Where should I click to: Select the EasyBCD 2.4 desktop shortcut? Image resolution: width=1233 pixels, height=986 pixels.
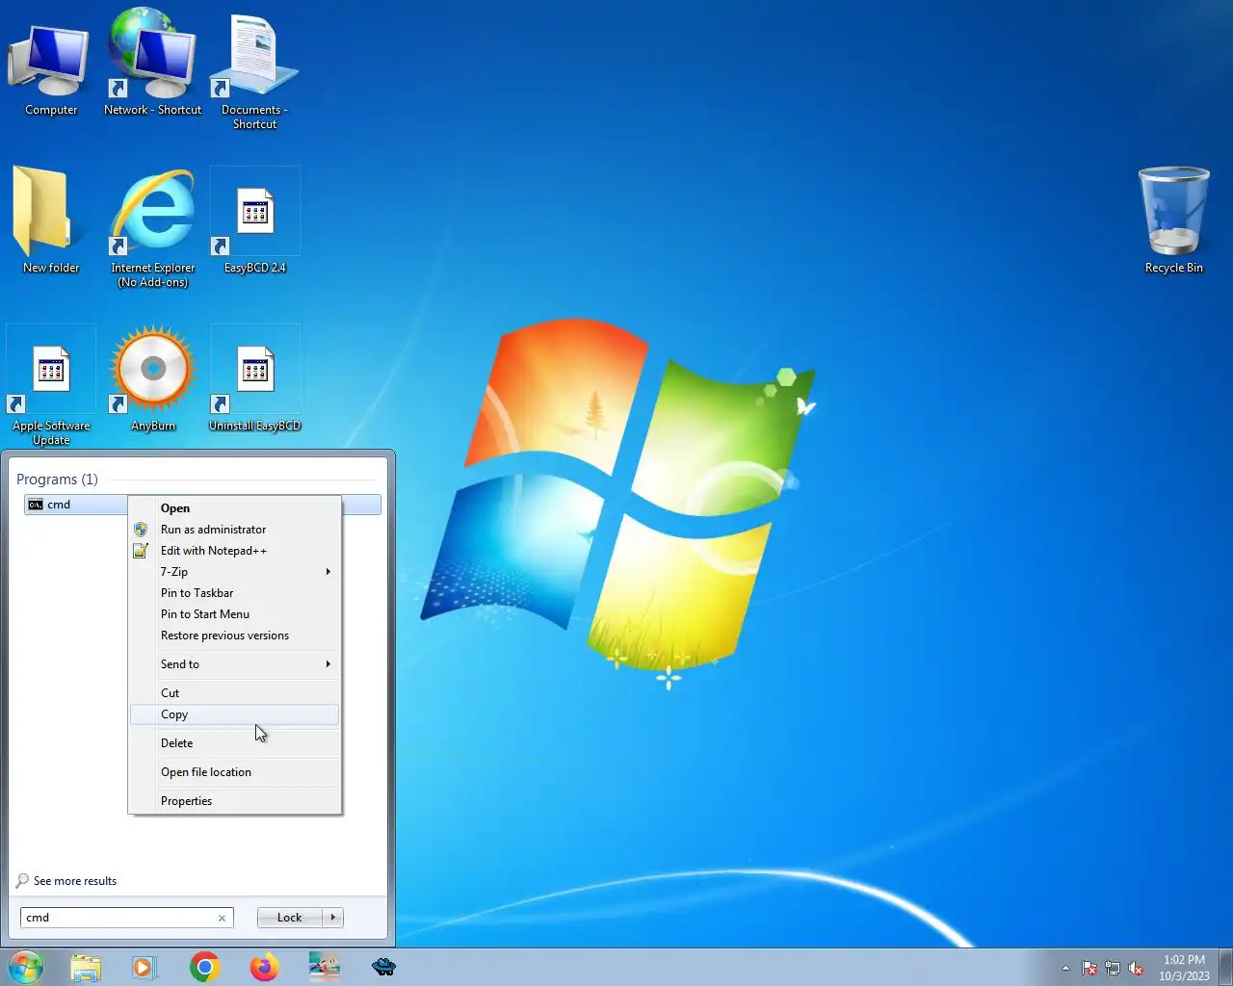[x=255, y=222]
